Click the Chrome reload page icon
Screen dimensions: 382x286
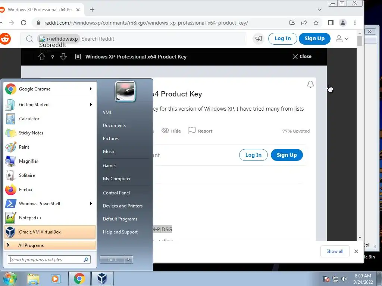[24, 23]
